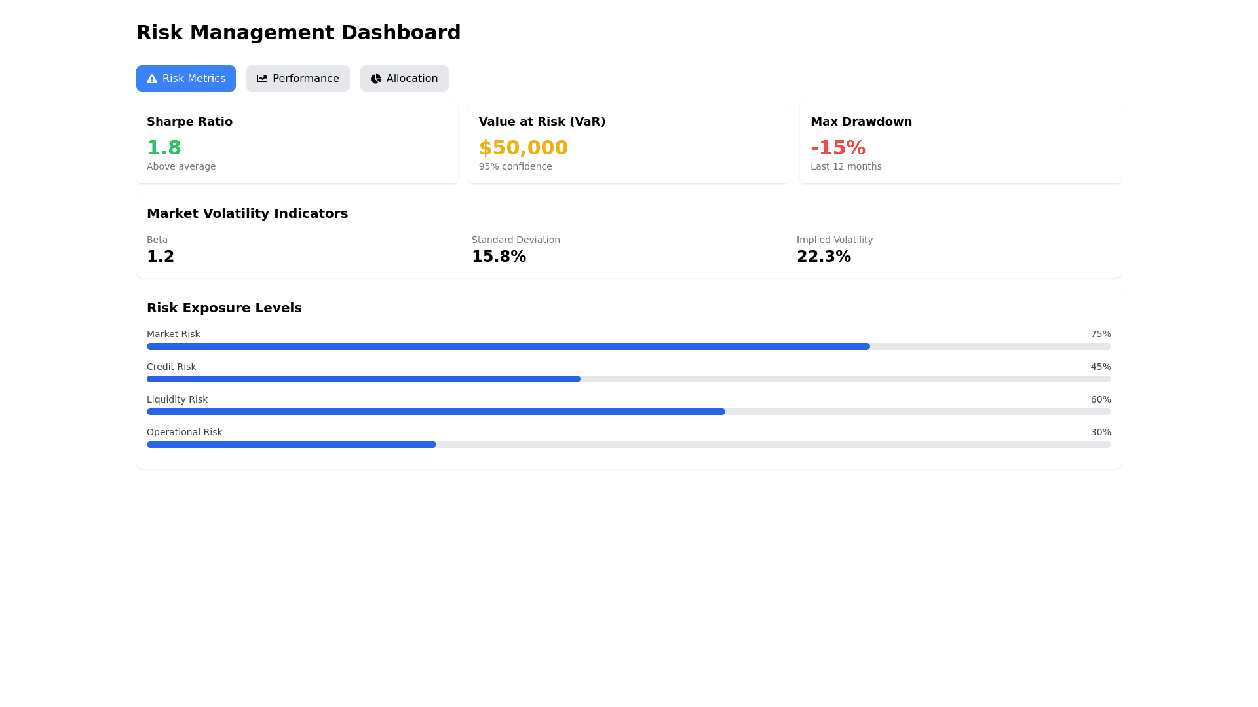The width and height of the screenshot is (1258, 707).
Task: Click the $50,000 Value at Risk figure
Action: pos(523,148)
